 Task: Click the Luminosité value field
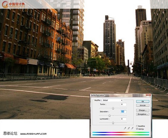123,119
